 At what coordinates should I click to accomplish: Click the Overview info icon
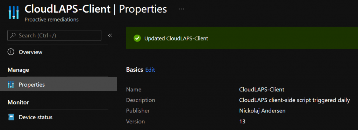pos(11,52)
